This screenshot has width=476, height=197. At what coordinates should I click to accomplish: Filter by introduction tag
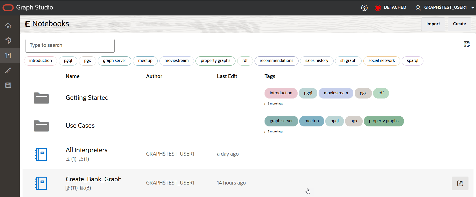coord(41,61)
